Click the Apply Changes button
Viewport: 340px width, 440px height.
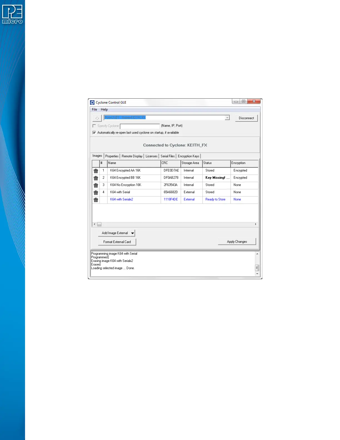(237, 242)
